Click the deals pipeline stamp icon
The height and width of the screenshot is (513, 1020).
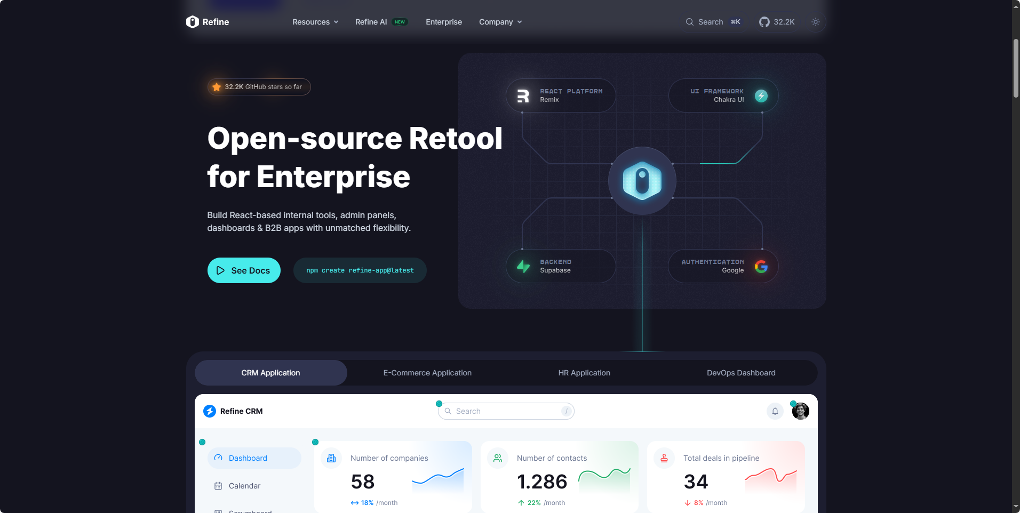click(664, 458)
